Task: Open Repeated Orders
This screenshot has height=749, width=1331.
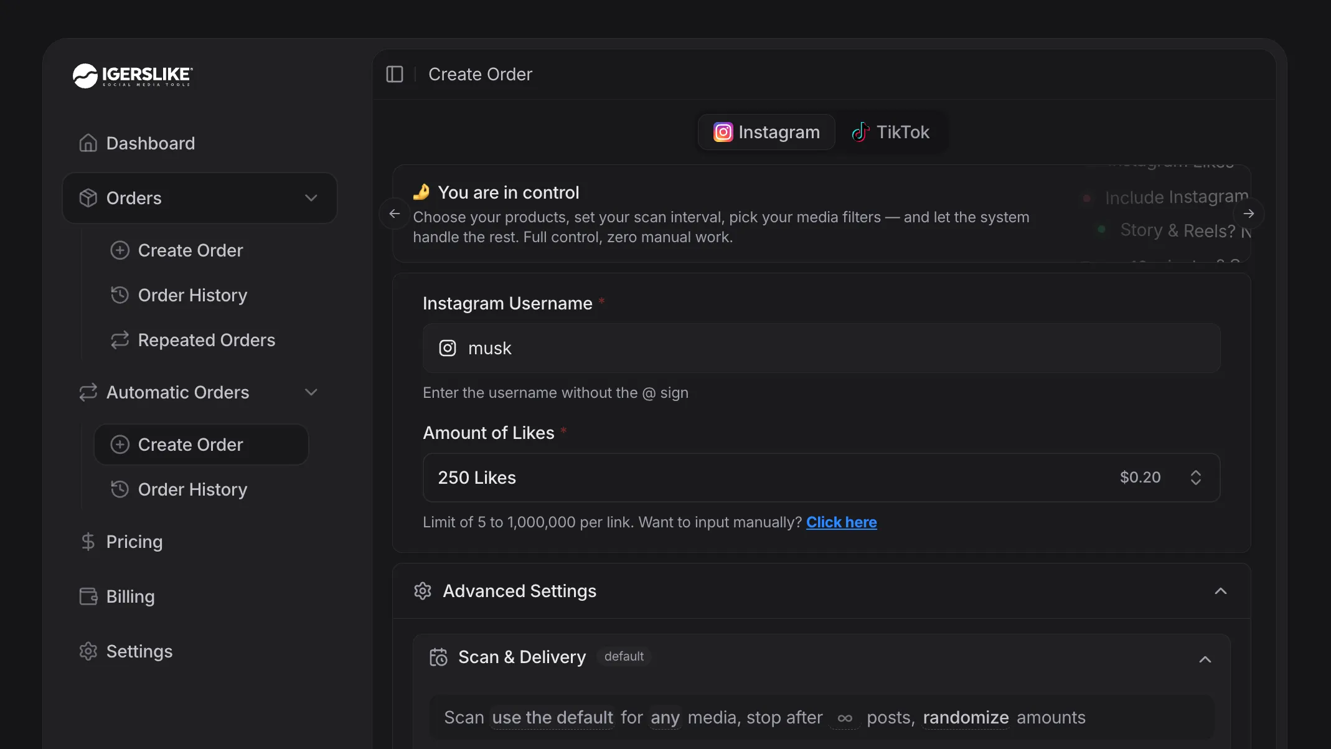Action: [202, 340]
